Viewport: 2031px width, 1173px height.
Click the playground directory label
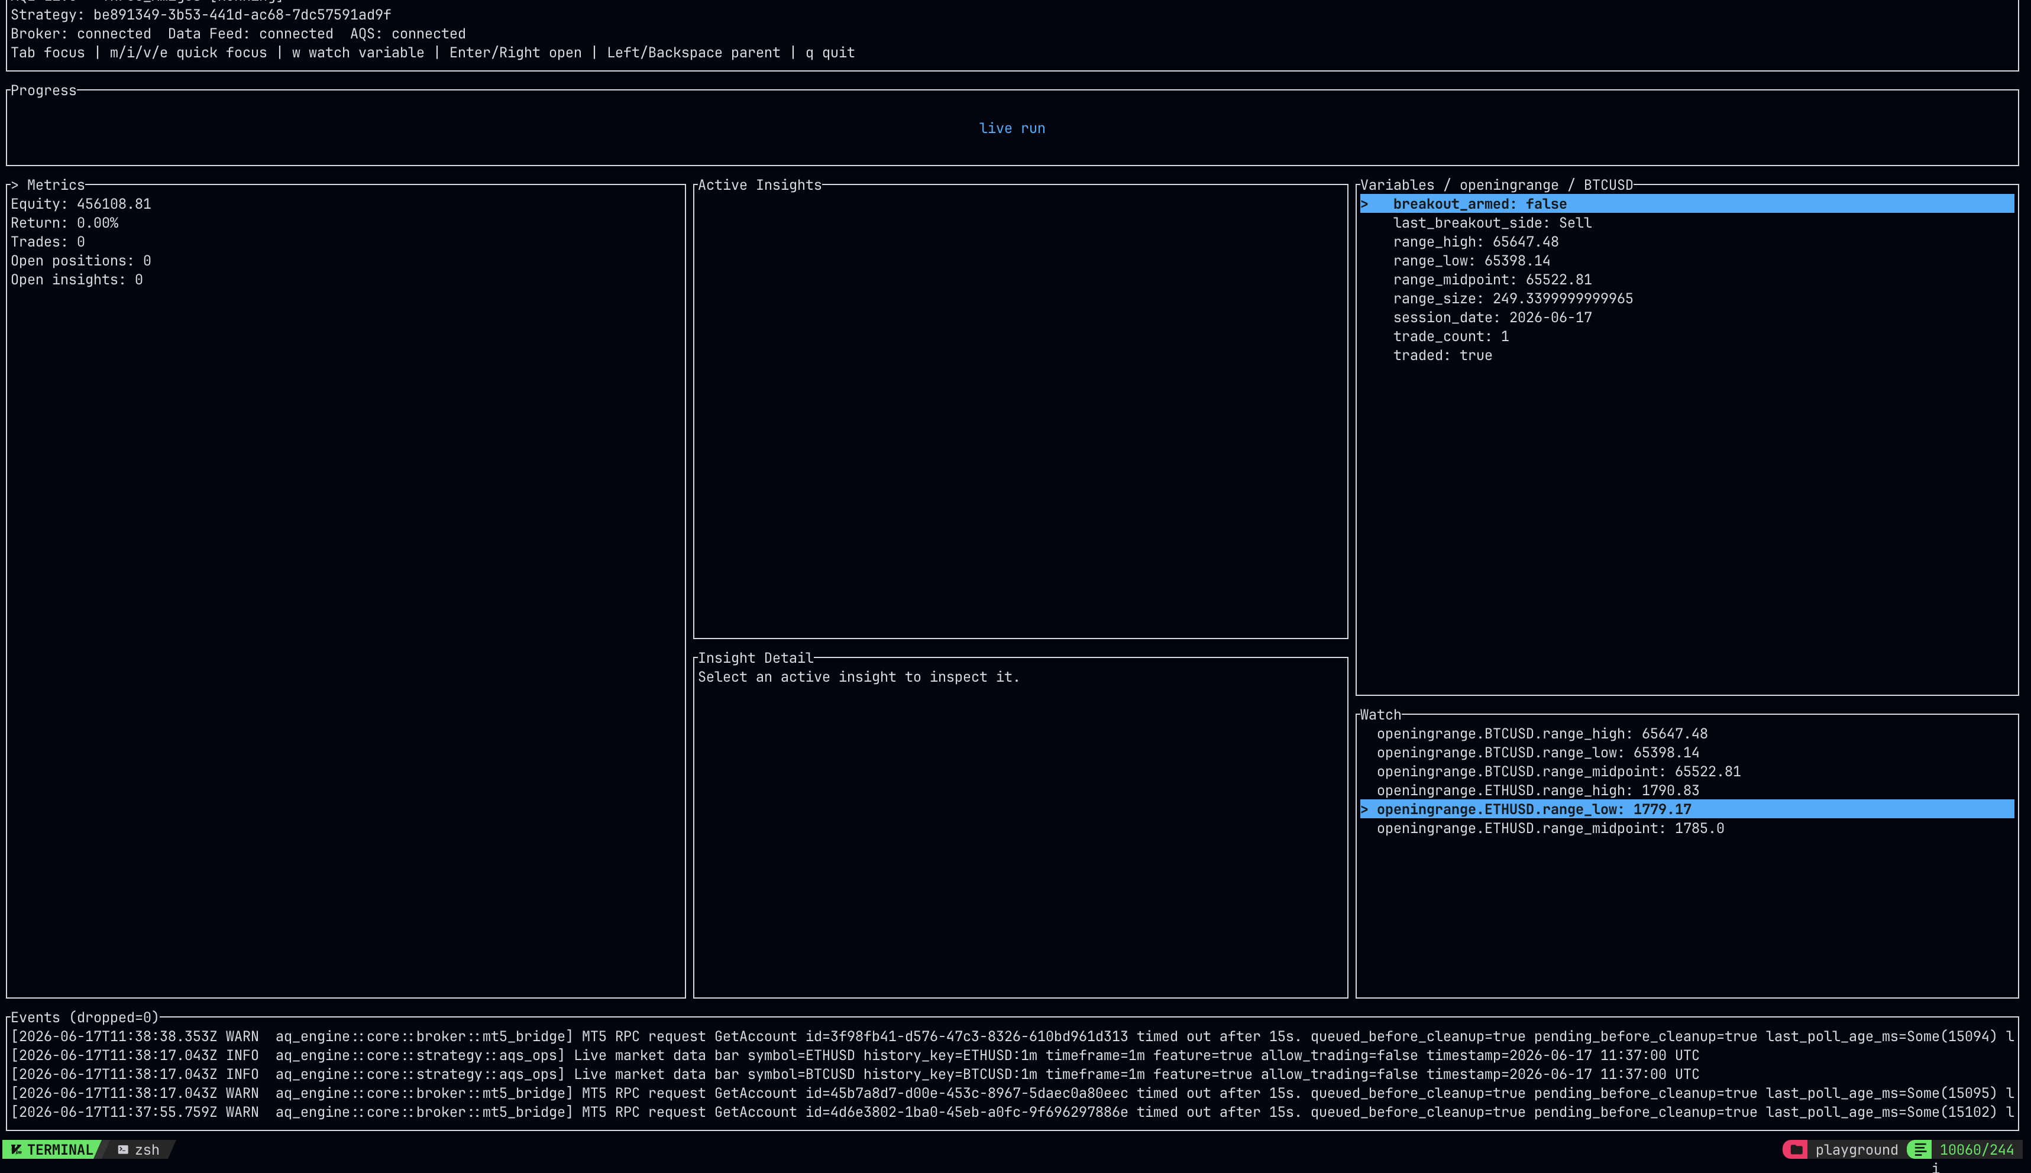point(1856,1149)
